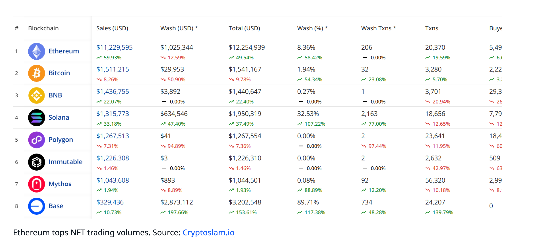Click the Base logo icon
The height and width of the screenshot is (246, 535).
click(x=37, y=206)
